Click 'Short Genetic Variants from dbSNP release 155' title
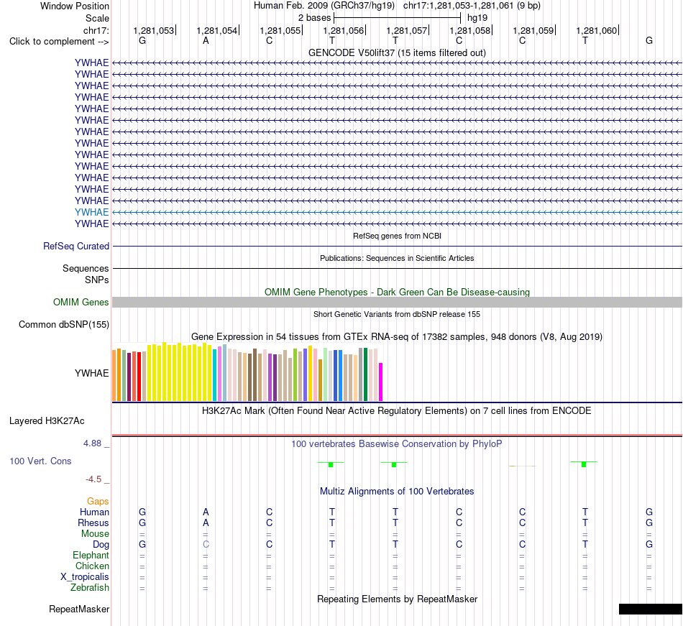The height and width of the screenshot is (626, 683). pyautogui.click(x=397, y=314)
